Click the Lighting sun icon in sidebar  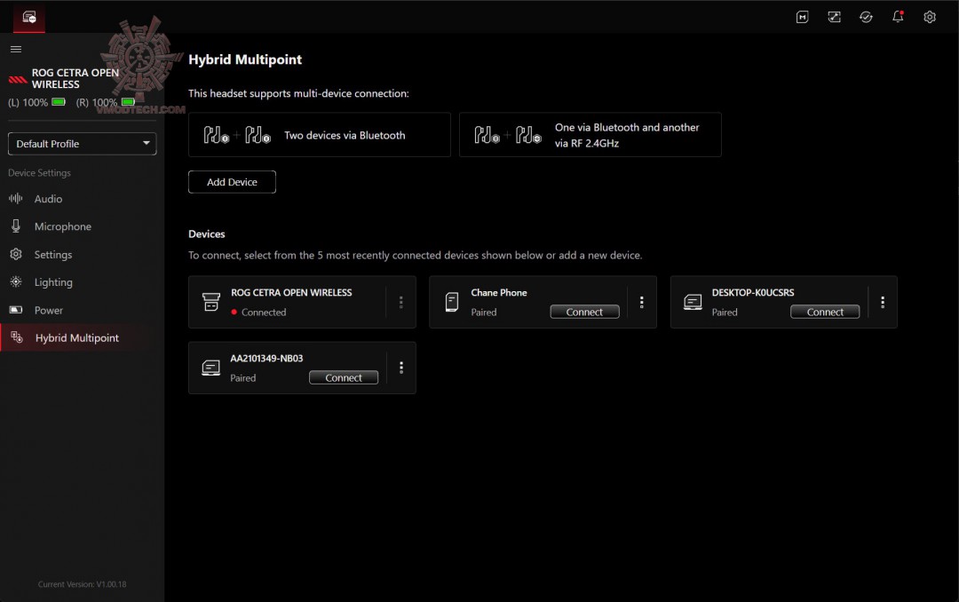(x=16, y=282)
